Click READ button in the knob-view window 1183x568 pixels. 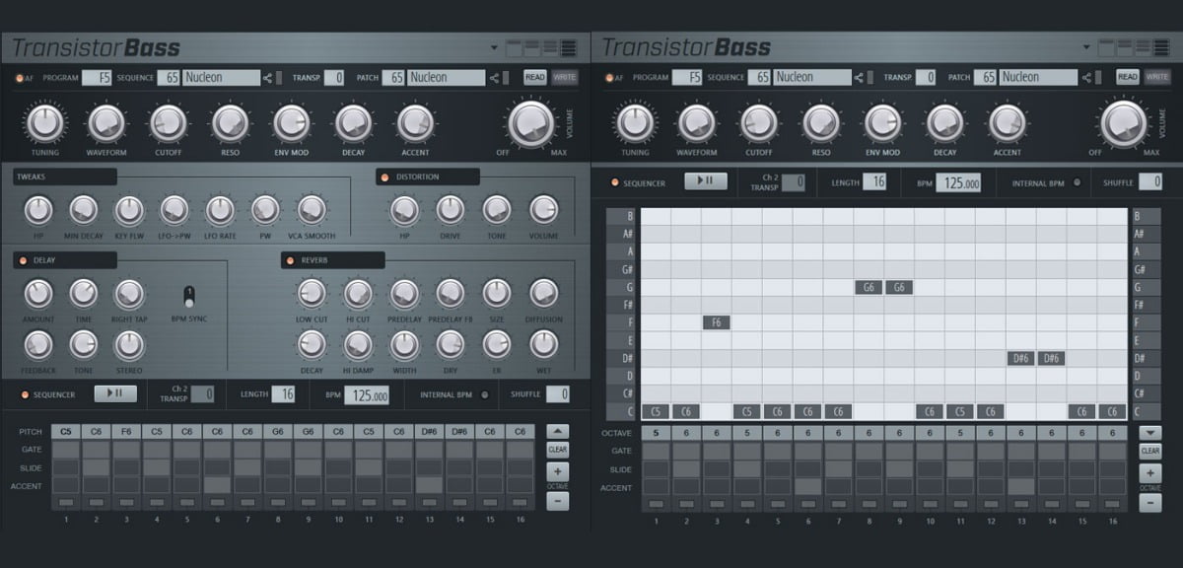pyautogui.click(x=535, y=77)
